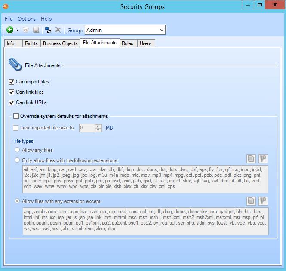This screenshot has width=286, height=271.
Task: Enable Override system defaults for attachments
Action: coord(16,116)
